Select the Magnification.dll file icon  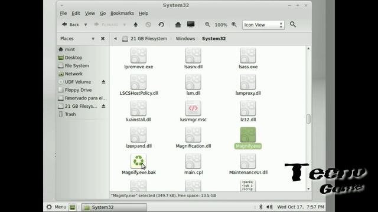pos(193,135)
